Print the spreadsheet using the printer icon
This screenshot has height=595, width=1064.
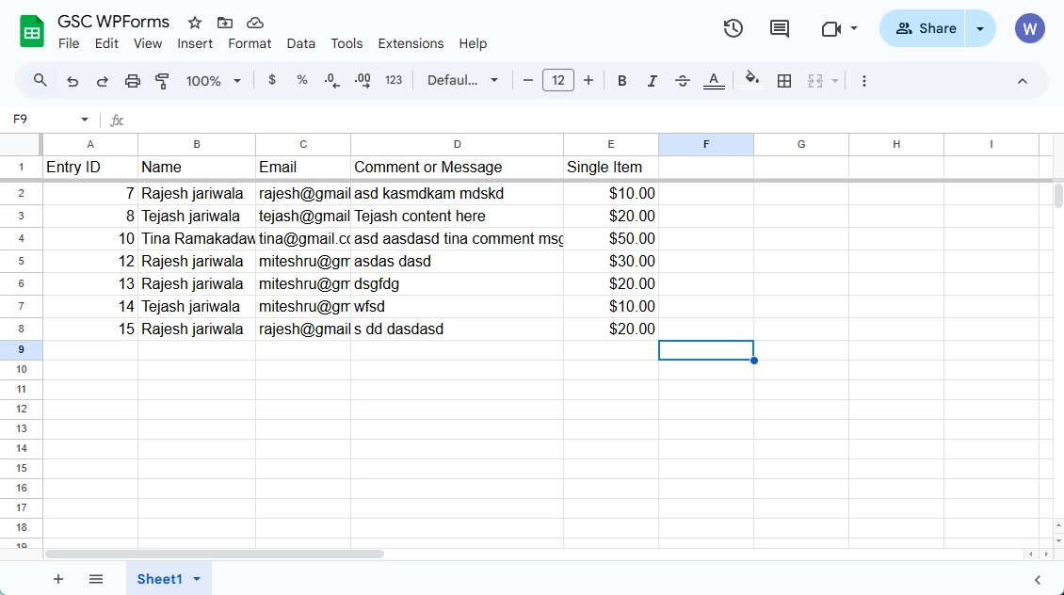click(x=133, y=81)
